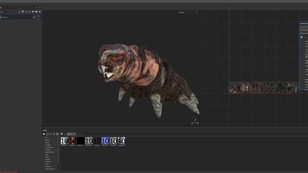Add a new paint layer
The image size is (308, 173).
(x=26, y=12)
